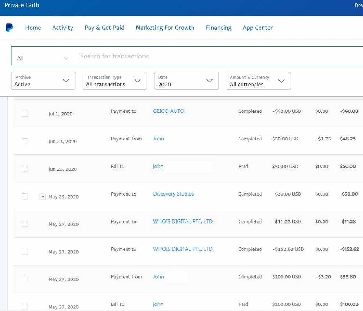The width and height of the screenshot is (363, 311).
Task: Go to App Center
Action: pyautogui.click(x=258, y=28)
